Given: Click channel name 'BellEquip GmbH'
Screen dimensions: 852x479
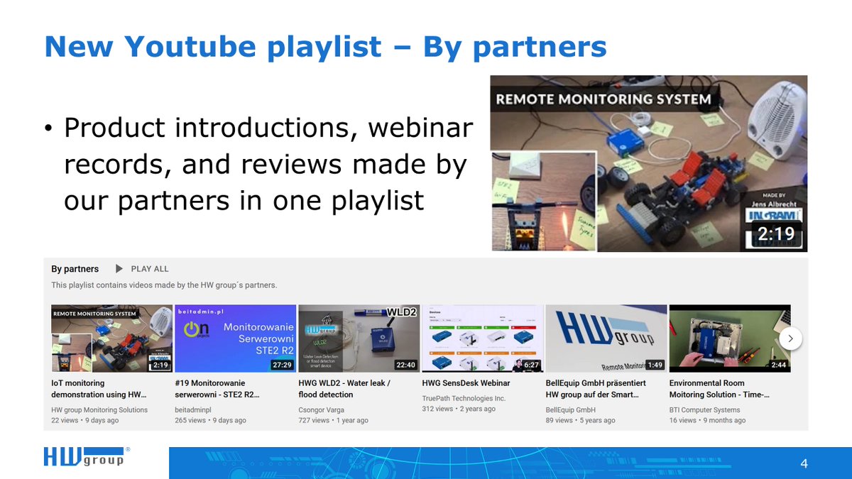Looking at the screenshot, I should click(x=570, y=409).
